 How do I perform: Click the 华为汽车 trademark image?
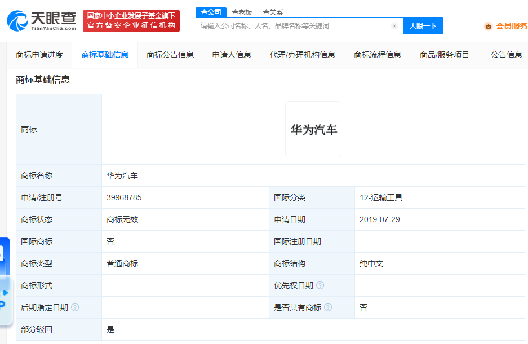313,129
